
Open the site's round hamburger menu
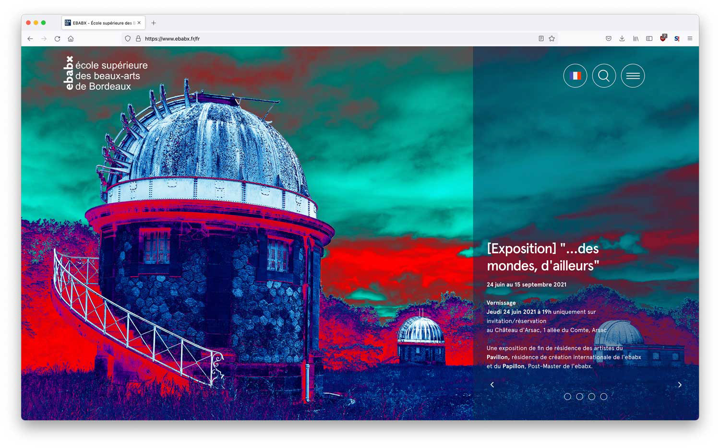[x=633, y=76]
